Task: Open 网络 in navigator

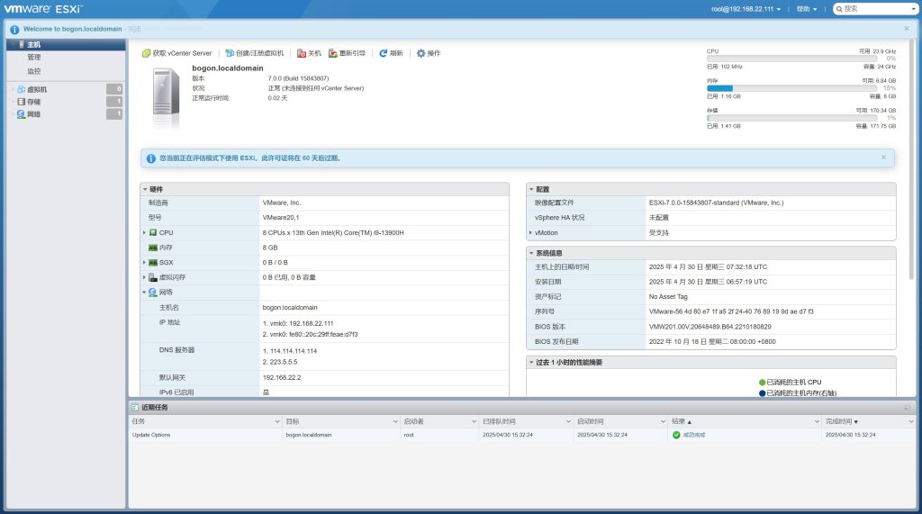Action: pyautogui.click(x=34, y=114)
